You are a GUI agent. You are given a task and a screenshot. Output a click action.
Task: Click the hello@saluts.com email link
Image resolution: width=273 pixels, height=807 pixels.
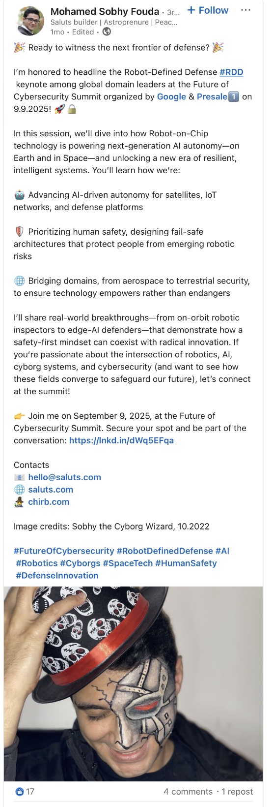(x=65, y=477)
